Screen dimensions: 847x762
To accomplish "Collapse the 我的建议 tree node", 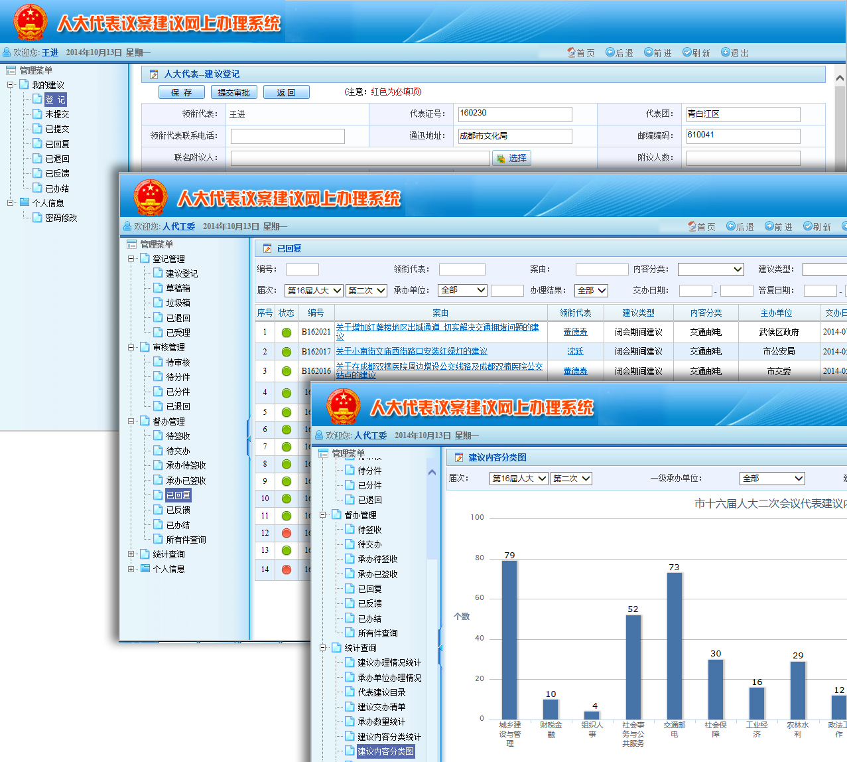I will pyautogui.click(x=11, y=85).
